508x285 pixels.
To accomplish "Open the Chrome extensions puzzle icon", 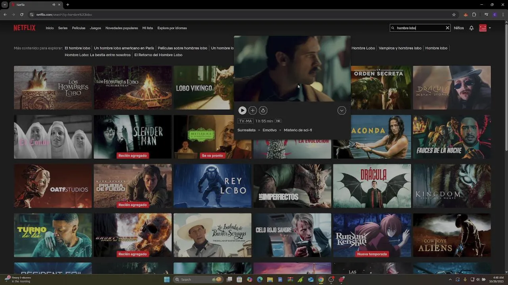I will coord(474,15).
